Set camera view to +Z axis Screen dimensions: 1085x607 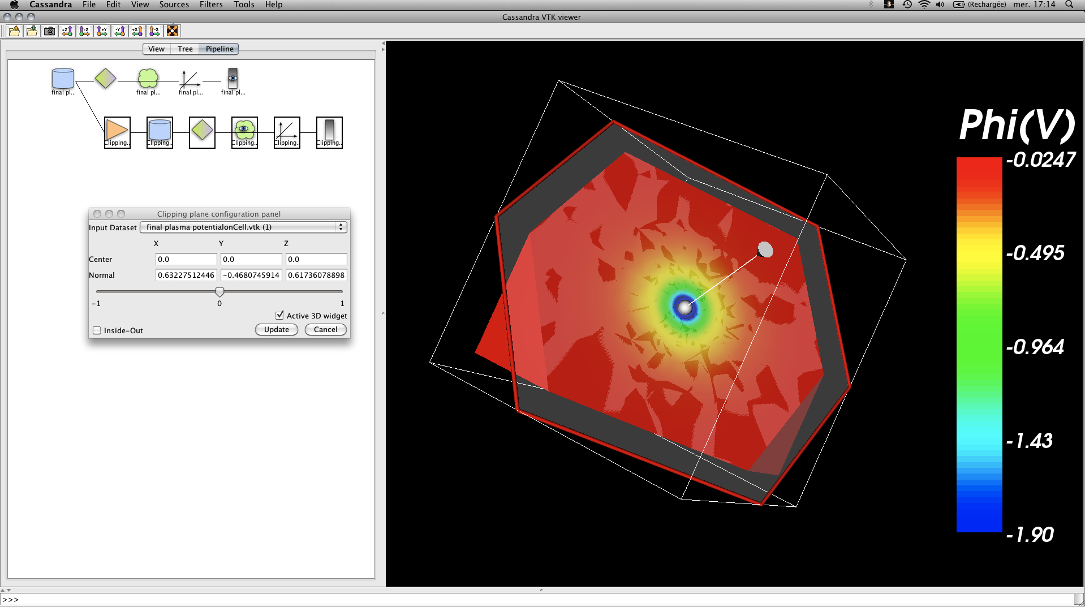pos(67,31)
